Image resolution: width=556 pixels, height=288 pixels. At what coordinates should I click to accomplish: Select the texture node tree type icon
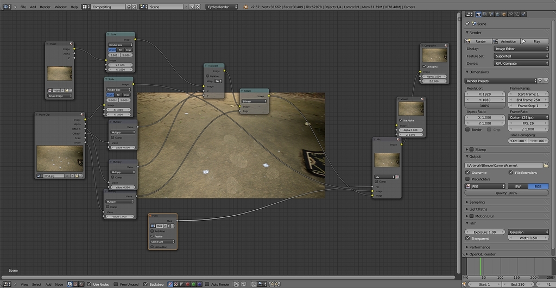pos(75,284)
